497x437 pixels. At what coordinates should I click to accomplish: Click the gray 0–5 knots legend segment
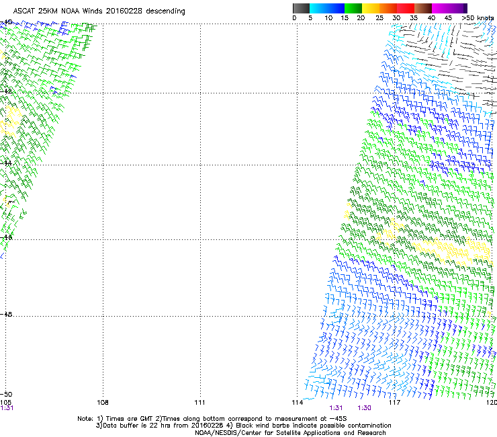[301, 8]
